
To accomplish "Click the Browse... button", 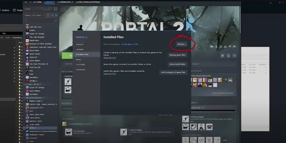I will click(181, 44).
